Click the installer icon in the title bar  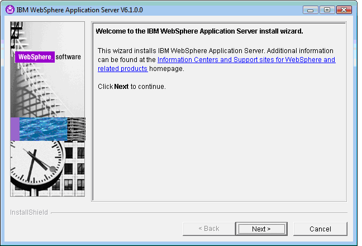click(10, 10)
